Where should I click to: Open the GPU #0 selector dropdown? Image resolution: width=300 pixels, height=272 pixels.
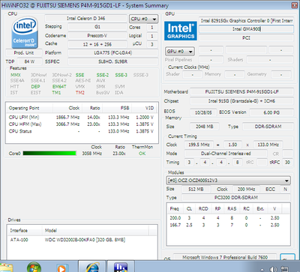click(x=180, y=52)
